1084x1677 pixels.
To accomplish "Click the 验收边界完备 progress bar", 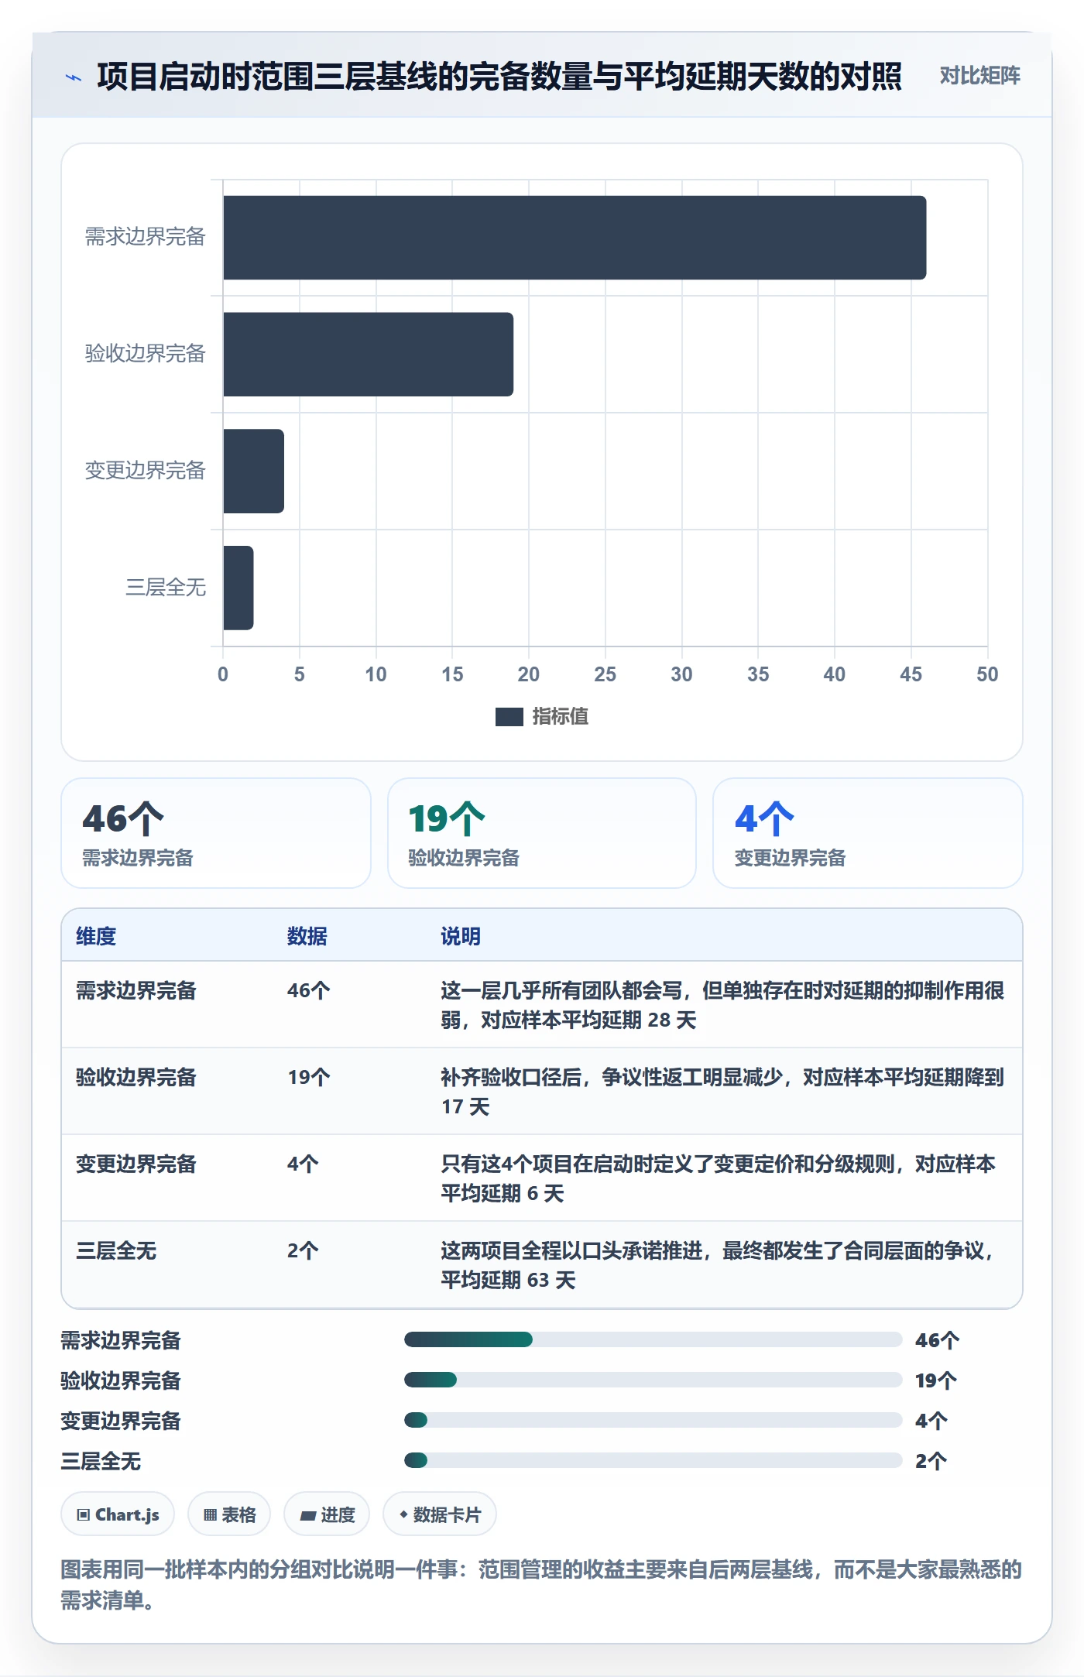I will pyautogui.click(x=653, y=1380).
